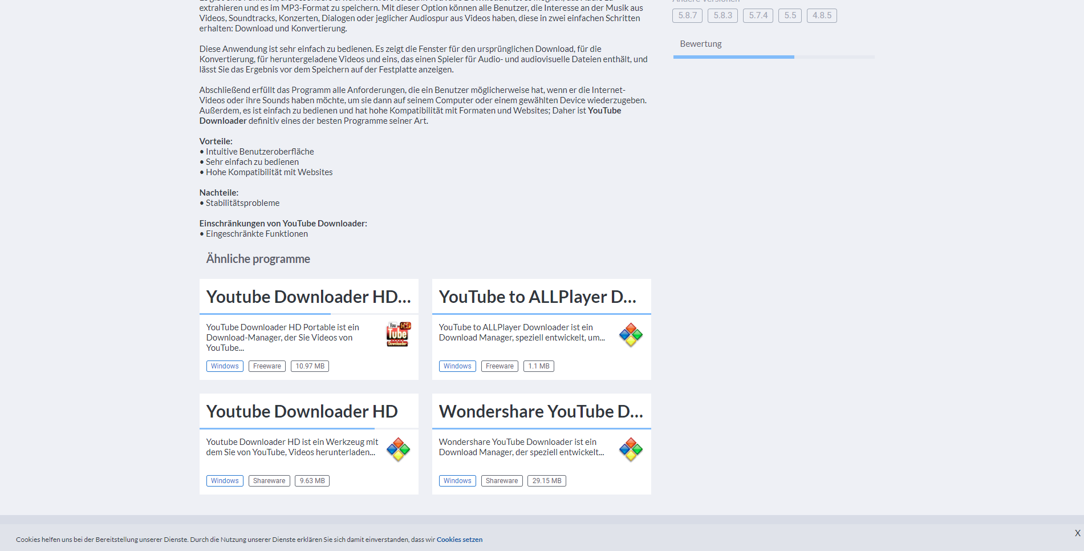1084x551 pixels.
Task: Click the 29.15 MB size tag
Action: click(x=547, y=481)
